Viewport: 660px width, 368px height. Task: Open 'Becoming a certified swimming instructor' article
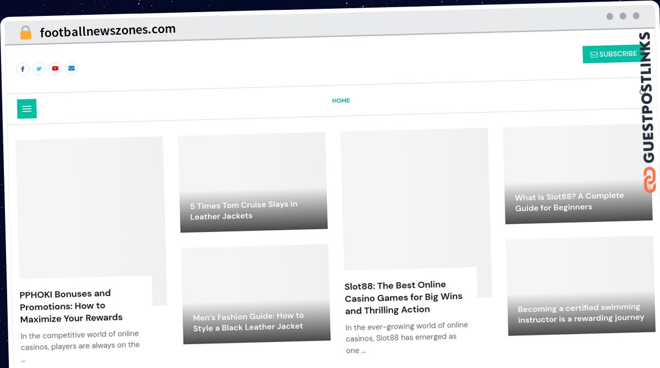click(x=580, y=313)
